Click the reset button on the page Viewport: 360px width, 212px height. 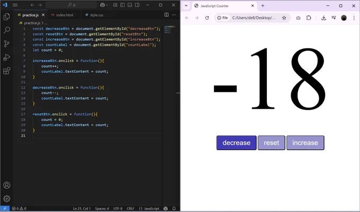click(272, 143)
